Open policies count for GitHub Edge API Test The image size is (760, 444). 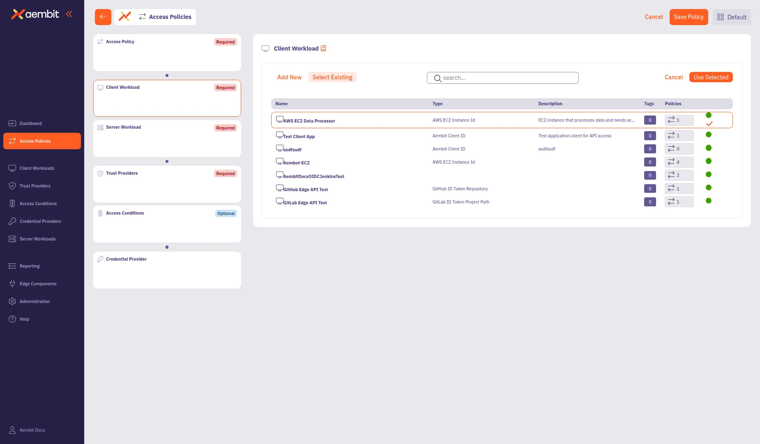[679, 188]
